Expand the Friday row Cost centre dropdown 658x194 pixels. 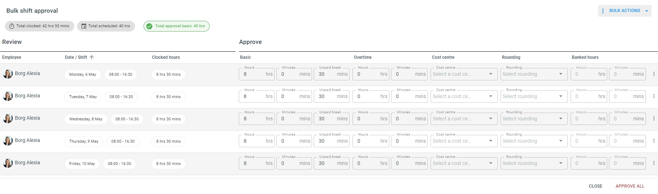coord(462,163)
